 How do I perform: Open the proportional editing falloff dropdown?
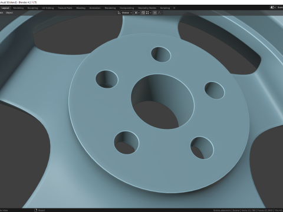[x=160, y=12]
